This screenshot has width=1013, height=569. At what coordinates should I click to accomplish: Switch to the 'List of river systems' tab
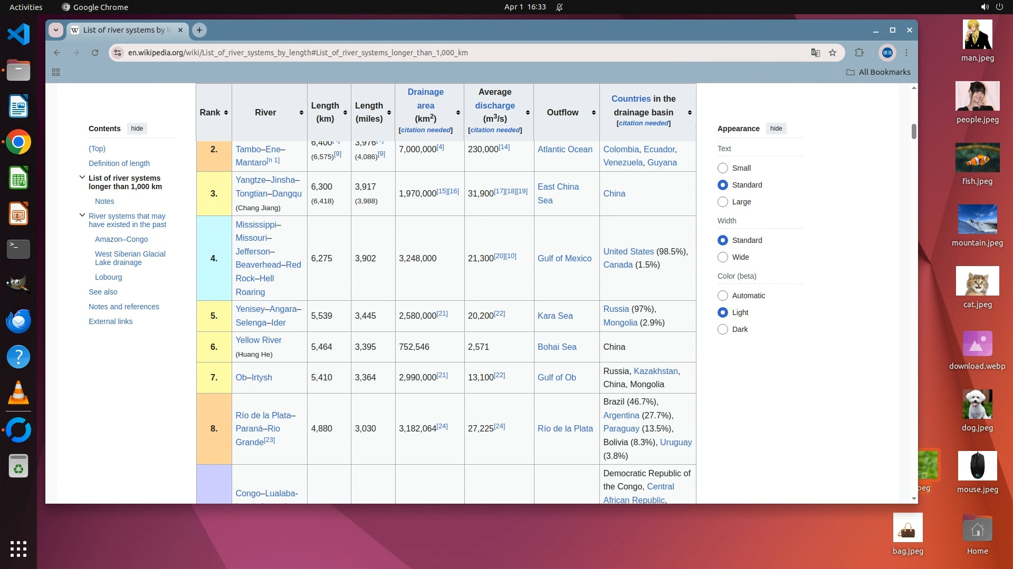coord(127,30)
